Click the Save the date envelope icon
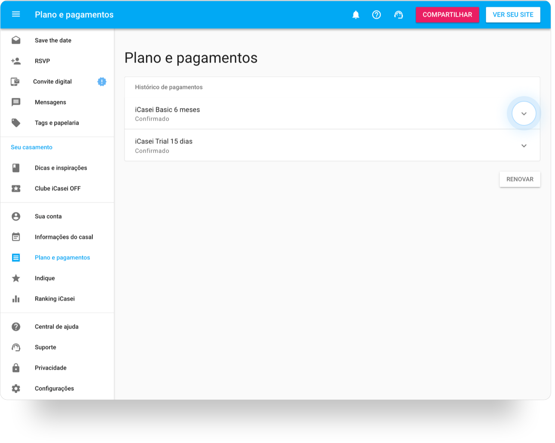 pos(16,40)
